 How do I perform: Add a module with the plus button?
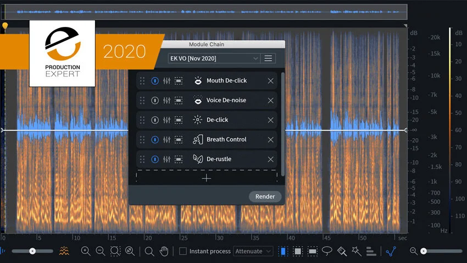(x=207, y=178)
